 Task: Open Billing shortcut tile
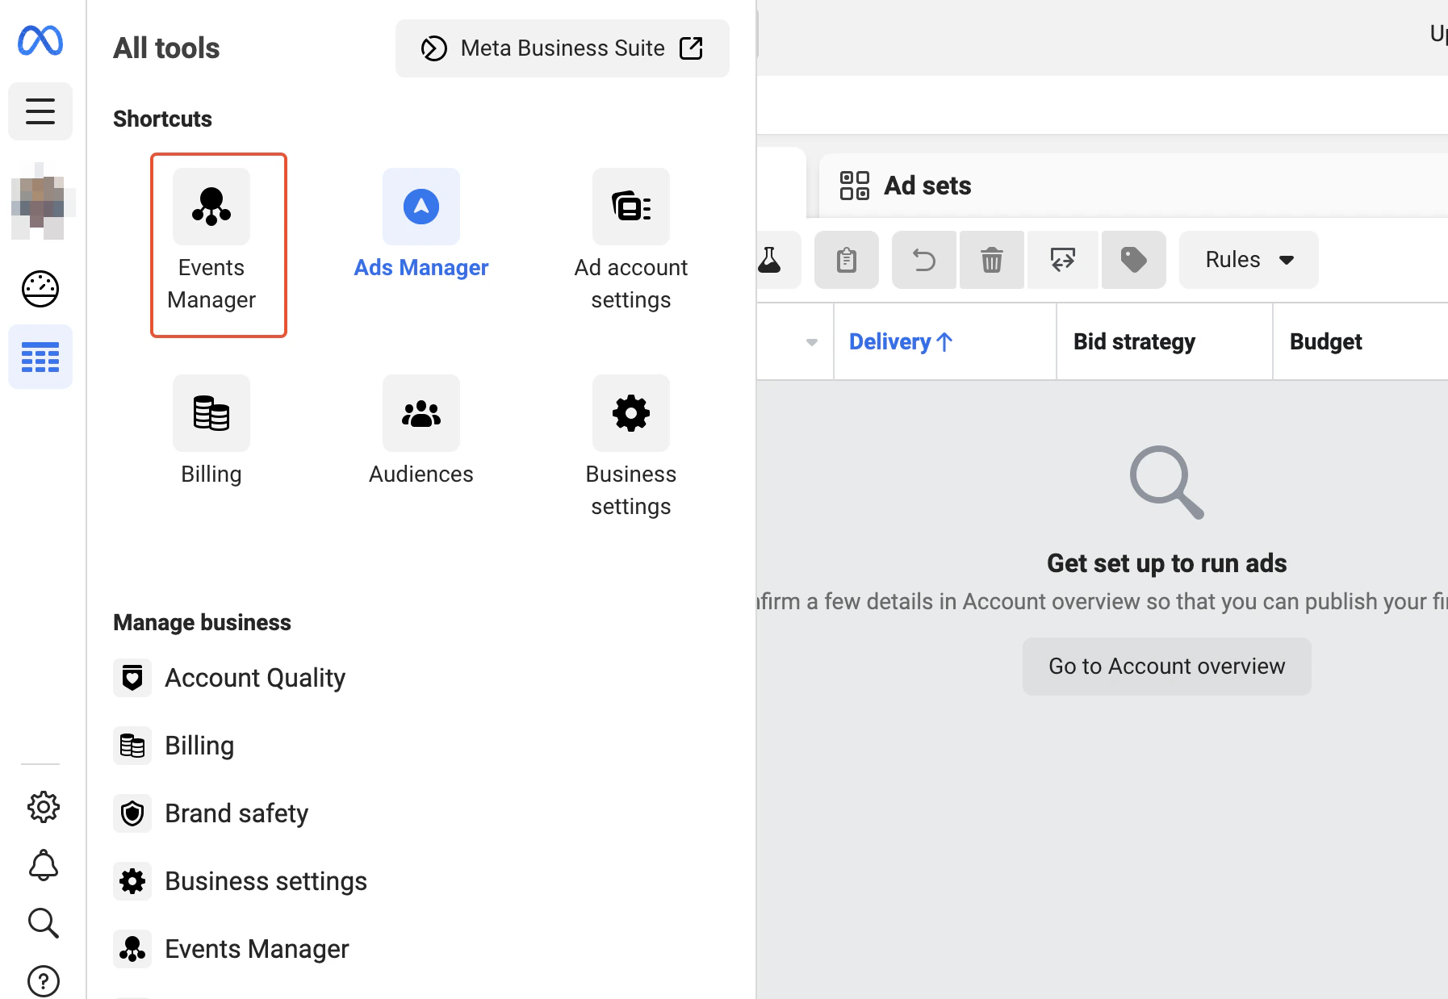[x=211, y=431]
